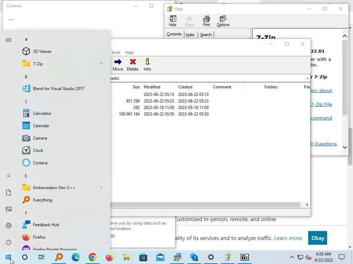The image size is (353, 264).
Task: Click muted volume icon in system tray
Action: 309,257
